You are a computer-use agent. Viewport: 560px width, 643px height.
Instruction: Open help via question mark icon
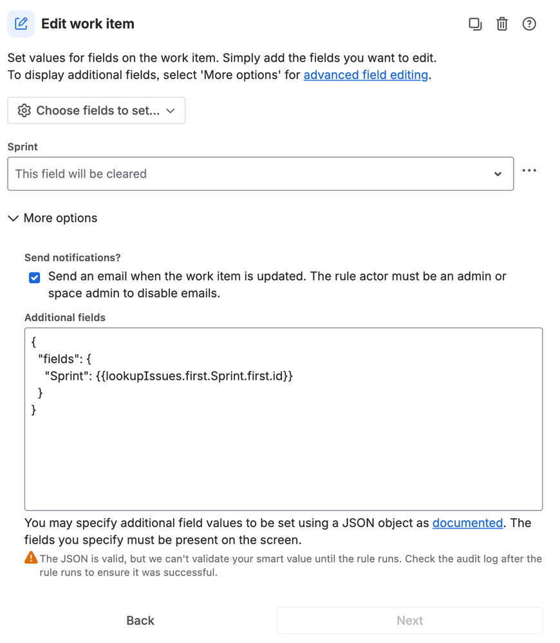529,24
